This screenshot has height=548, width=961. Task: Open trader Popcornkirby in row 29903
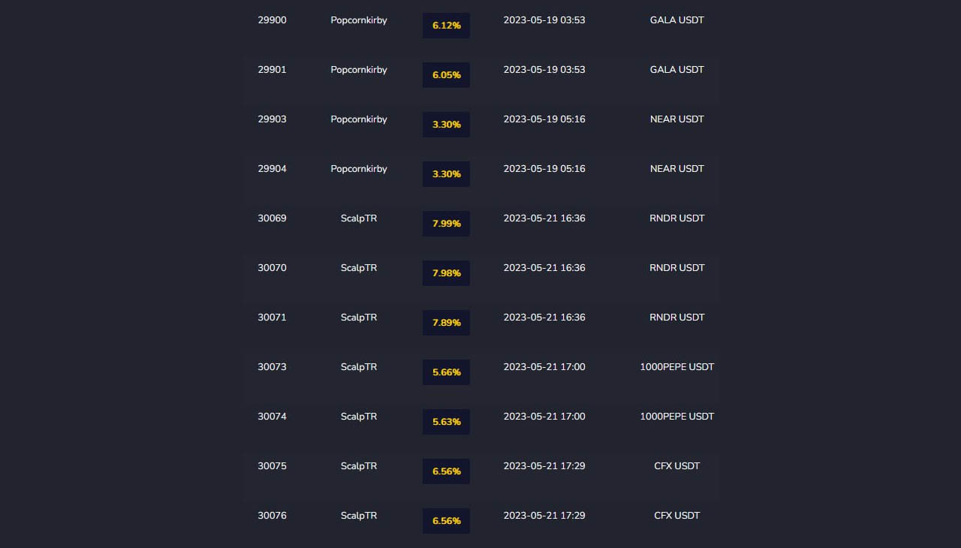tap(359, 119)
